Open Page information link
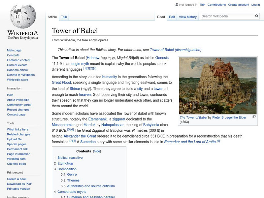 point(19,154)
